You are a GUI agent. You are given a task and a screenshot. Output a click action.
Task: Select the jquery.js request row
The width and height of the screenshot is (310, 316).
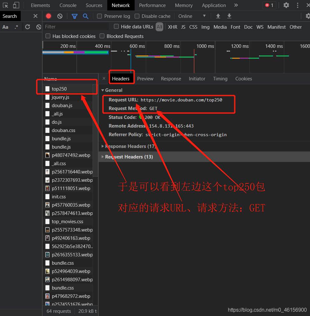click(67, 97)
